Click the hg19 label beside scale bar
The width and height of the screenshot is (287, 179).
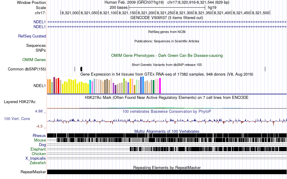(212, 8)
